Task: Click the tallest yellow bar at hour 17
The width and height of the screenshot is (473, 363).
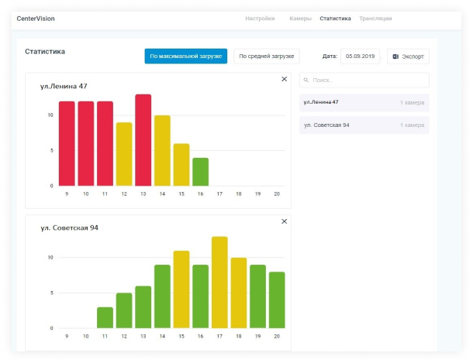Action: point(219,283)
